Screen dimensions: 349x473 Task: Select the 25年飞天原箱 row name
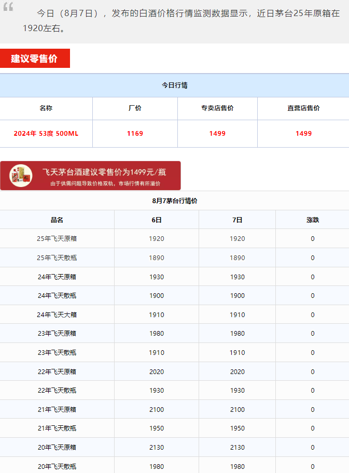coord(57,239)
